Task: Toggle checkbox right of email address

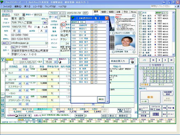Action: [47, 43]
